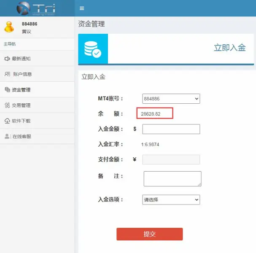
Task: Click the exchange rate 1:6.9874
Action: coord(150,144)
